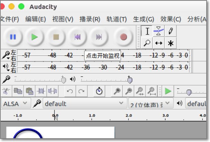Click the Zoom Out magnifier icon
Image resolution: width=210 pixels, height=142 pixels.
[x=128, y=91]
